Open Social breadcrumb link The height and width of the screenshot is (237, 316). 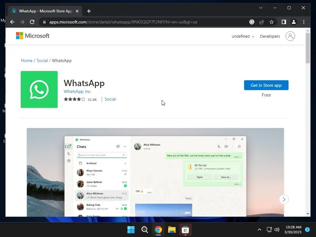coord(42,61)
